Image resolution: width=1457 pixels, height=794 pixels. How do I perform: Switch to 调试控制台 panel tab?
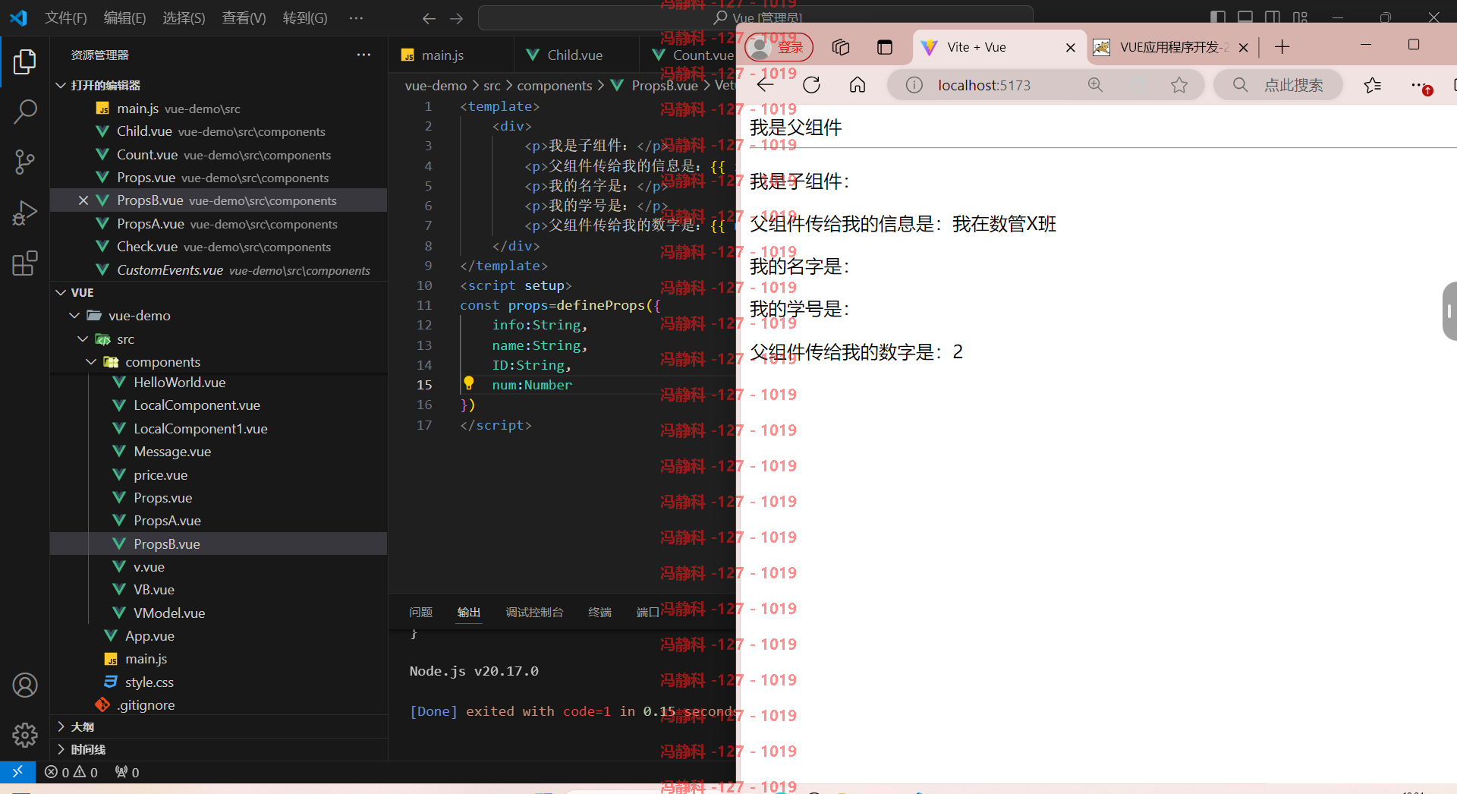tap(534, 612)
